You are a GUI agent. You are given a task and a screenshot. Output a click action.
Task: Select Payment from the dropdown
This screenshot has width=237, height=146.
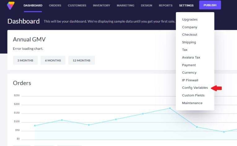(189, 65)
